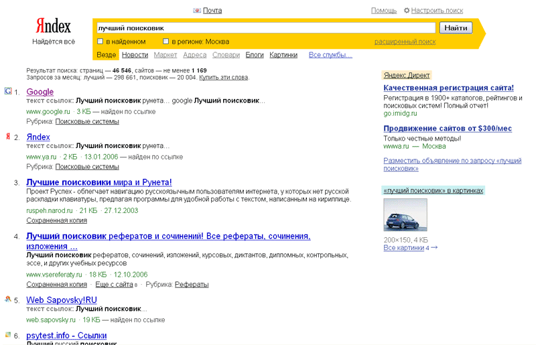This screenshot has width=536, height=345.
Task: Open the Яндекс.Директ label link
Action: pos(407,75)
